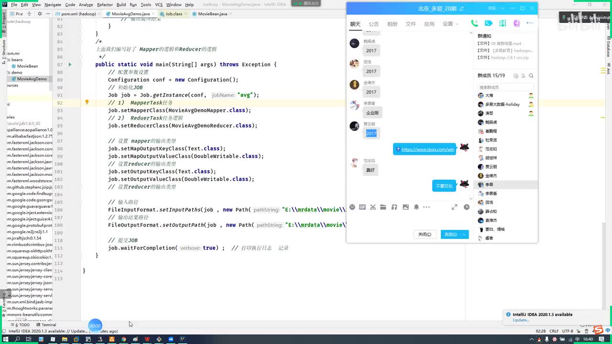Send a file using the folder icon
Viewport: 612px width, 344px height.
pos(383,207)
